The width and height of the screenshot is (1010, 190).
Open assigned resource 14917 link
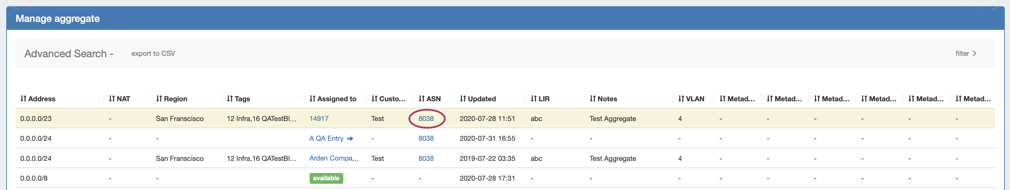tap(319, 119)
